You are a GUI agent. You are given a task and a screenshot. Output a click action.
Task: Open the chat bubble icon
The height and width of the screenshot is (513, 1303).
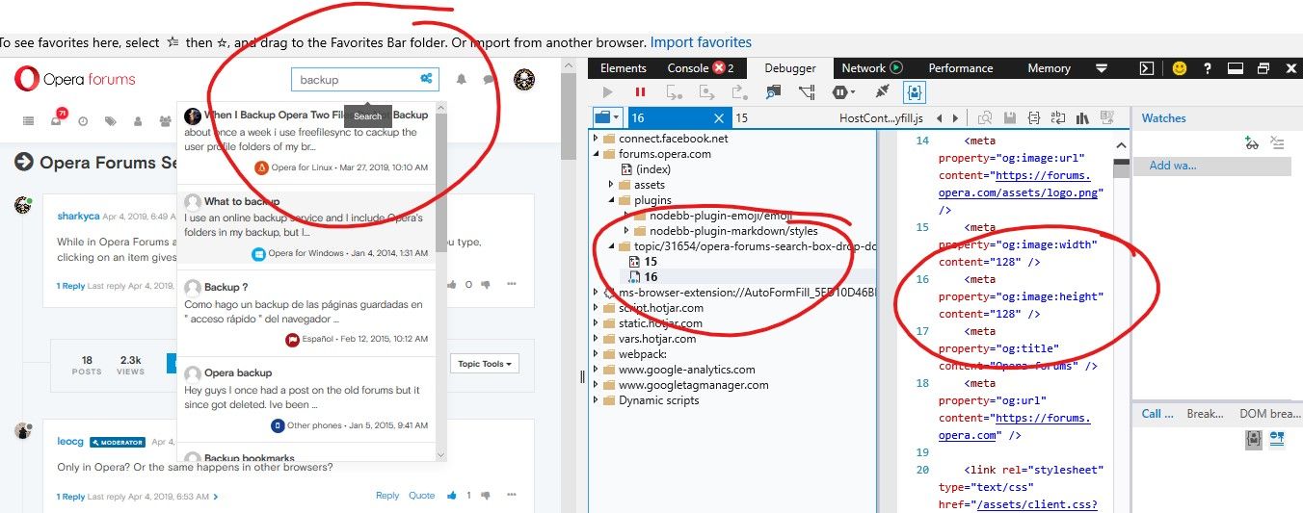[490, 80]
